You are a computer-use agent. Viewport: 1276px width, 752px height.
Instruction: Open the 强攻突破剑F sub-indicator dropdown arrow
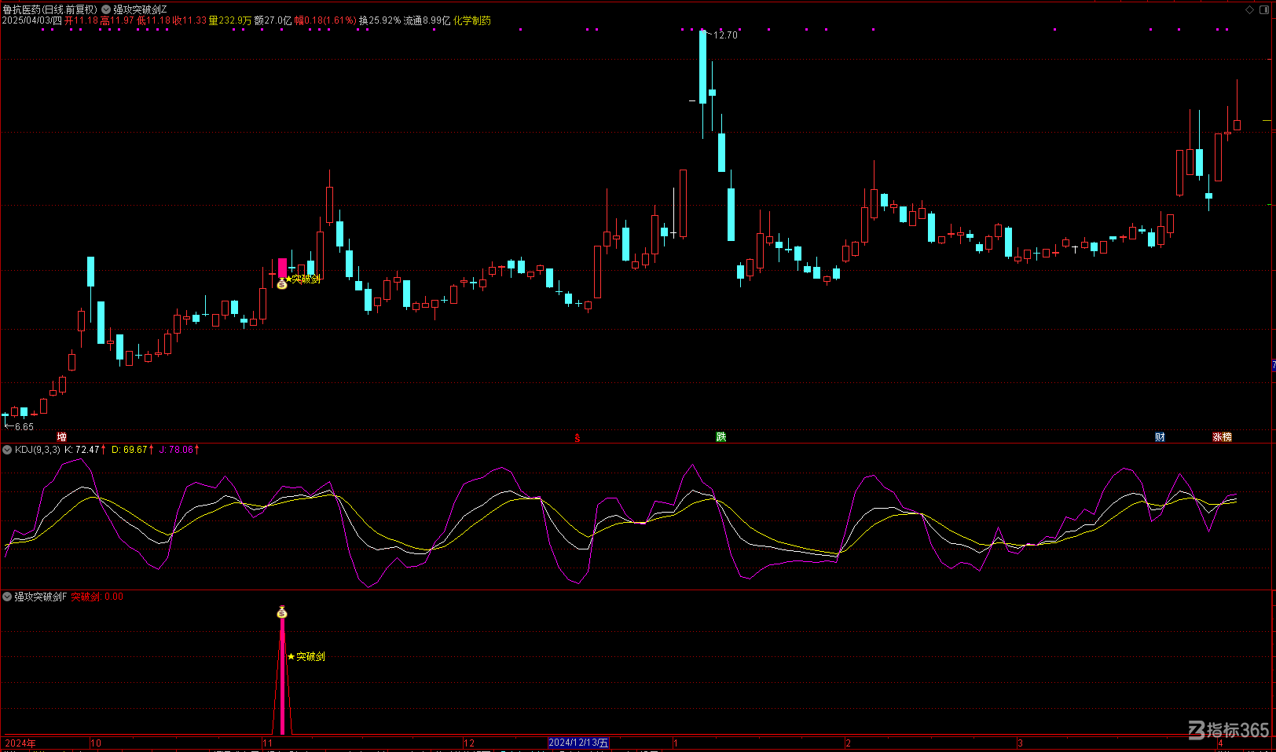pyautogui.click(x=7, y=597)
